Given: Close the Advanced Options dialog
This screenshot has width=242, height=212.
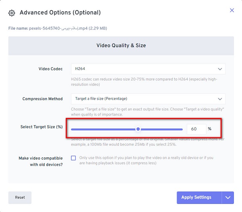Looking at the screenshot, I should [x=232, y=10].
